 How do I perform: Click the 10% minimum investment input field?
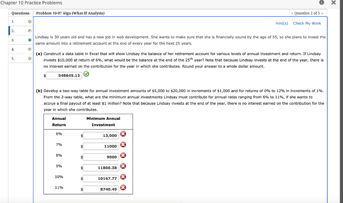pos(101,179)
